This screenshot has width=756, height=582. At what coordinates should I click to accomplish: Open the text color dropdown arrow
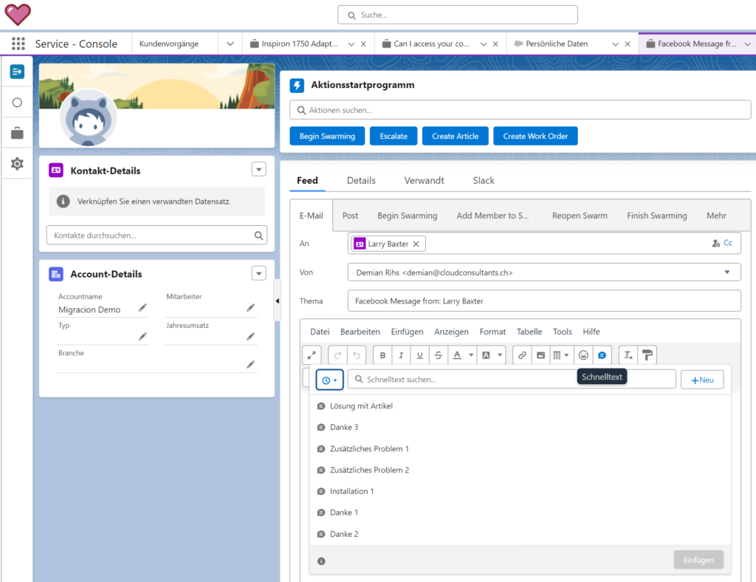point(471,355)
